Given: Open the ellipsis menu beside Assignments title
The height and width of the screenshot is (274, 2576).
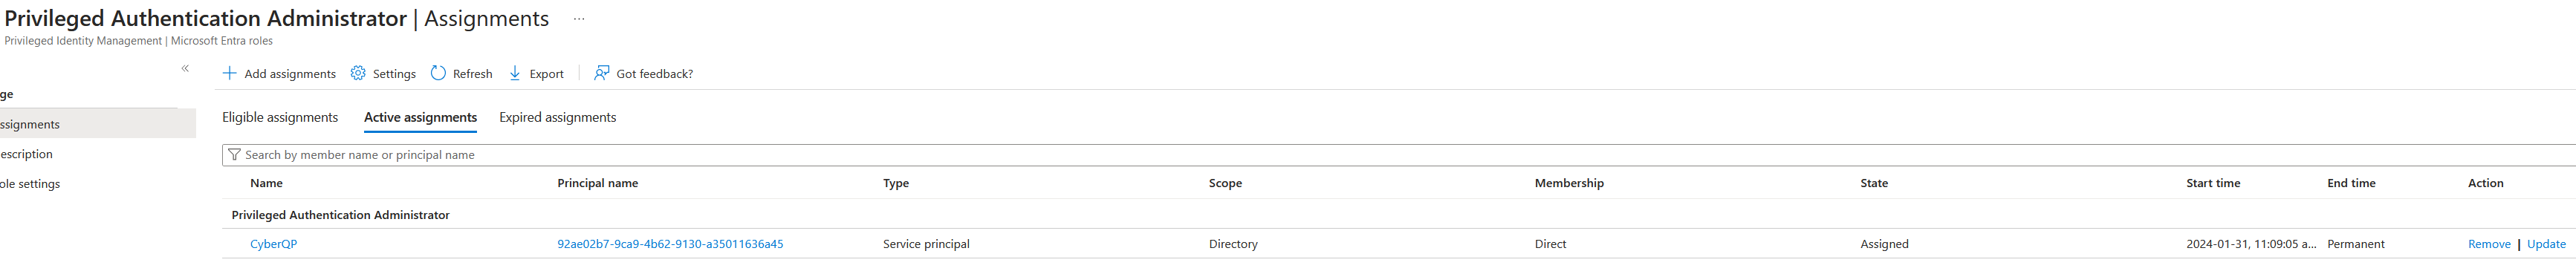Looking at the screenshot, I should (578, 19).
